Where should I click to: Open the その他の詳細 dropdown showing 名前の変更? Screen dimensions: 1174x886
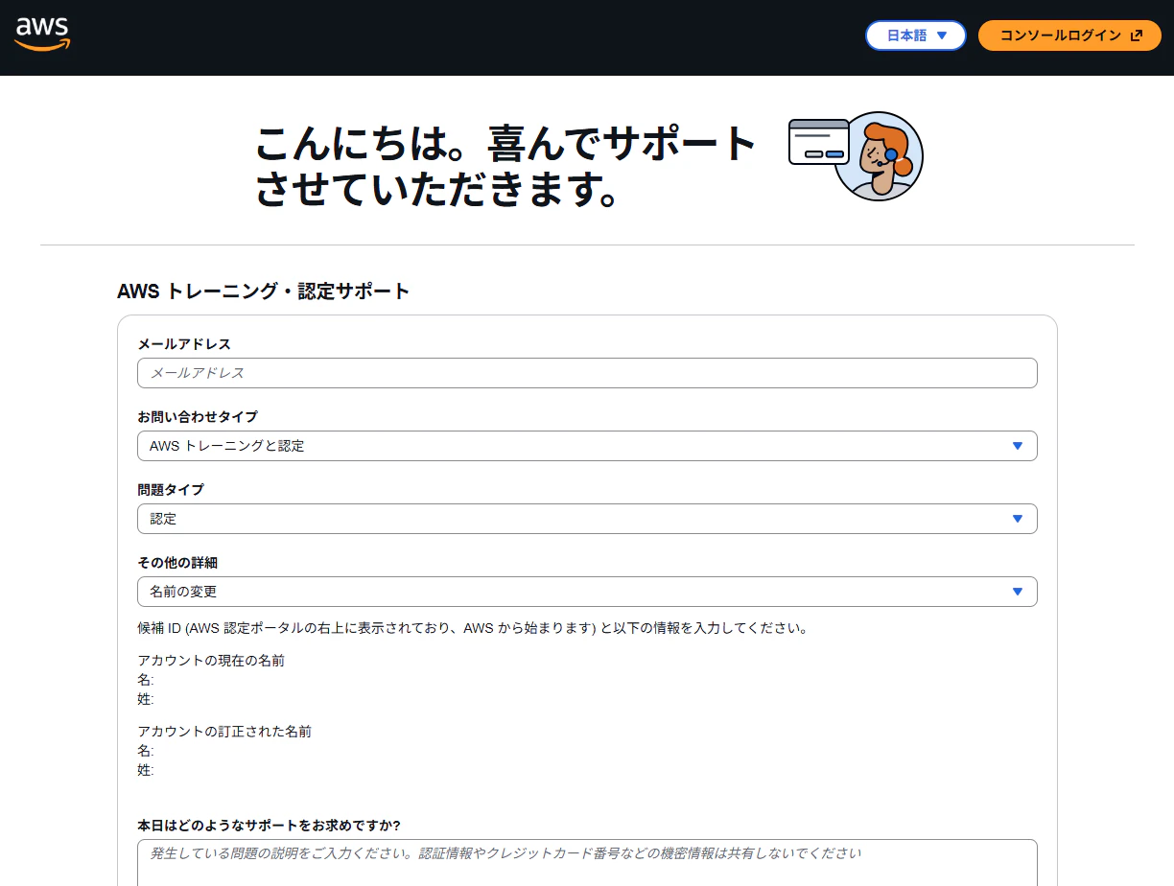click(x=587, y=592)
